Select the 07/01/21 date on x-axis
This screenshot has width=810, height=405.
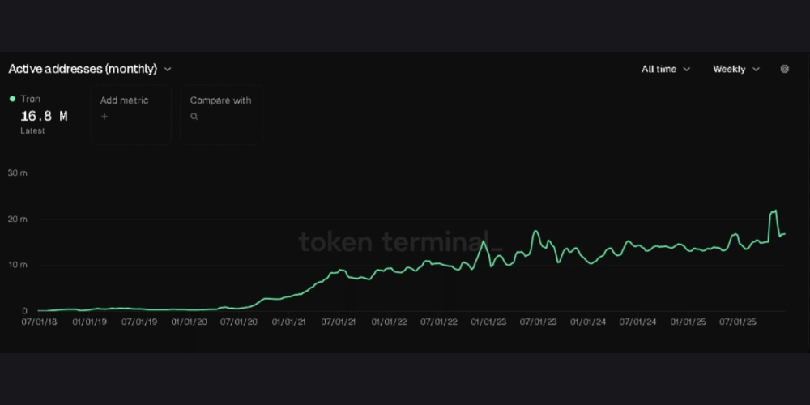coord(339,322)
